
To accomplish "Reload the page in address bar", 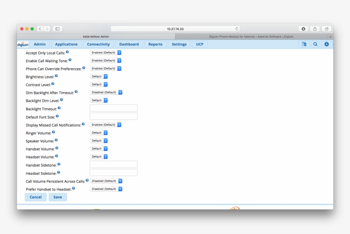I will pos(237,29).
